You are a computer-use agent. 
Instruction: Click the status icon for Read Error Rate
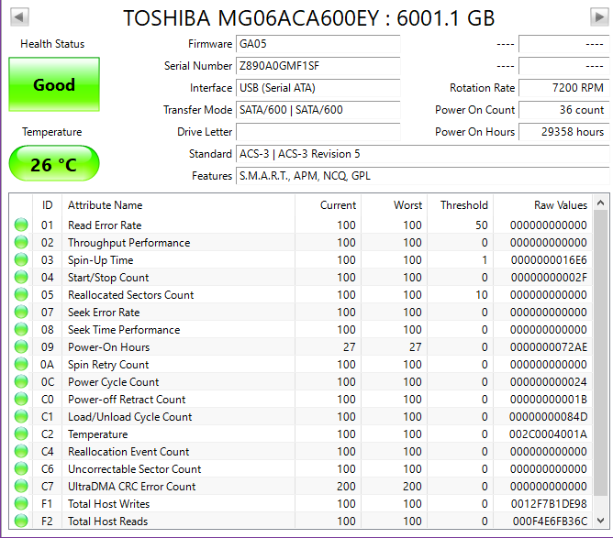[x=20, y=225]
